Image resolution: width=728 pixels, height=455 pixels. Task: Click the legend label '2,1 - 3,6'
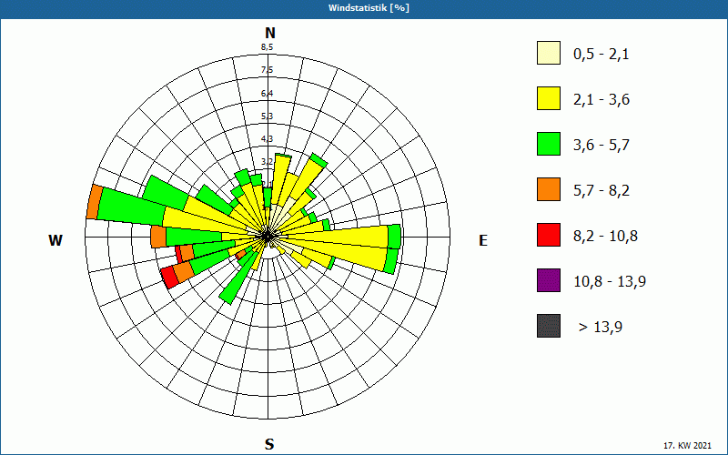[602, 100]
